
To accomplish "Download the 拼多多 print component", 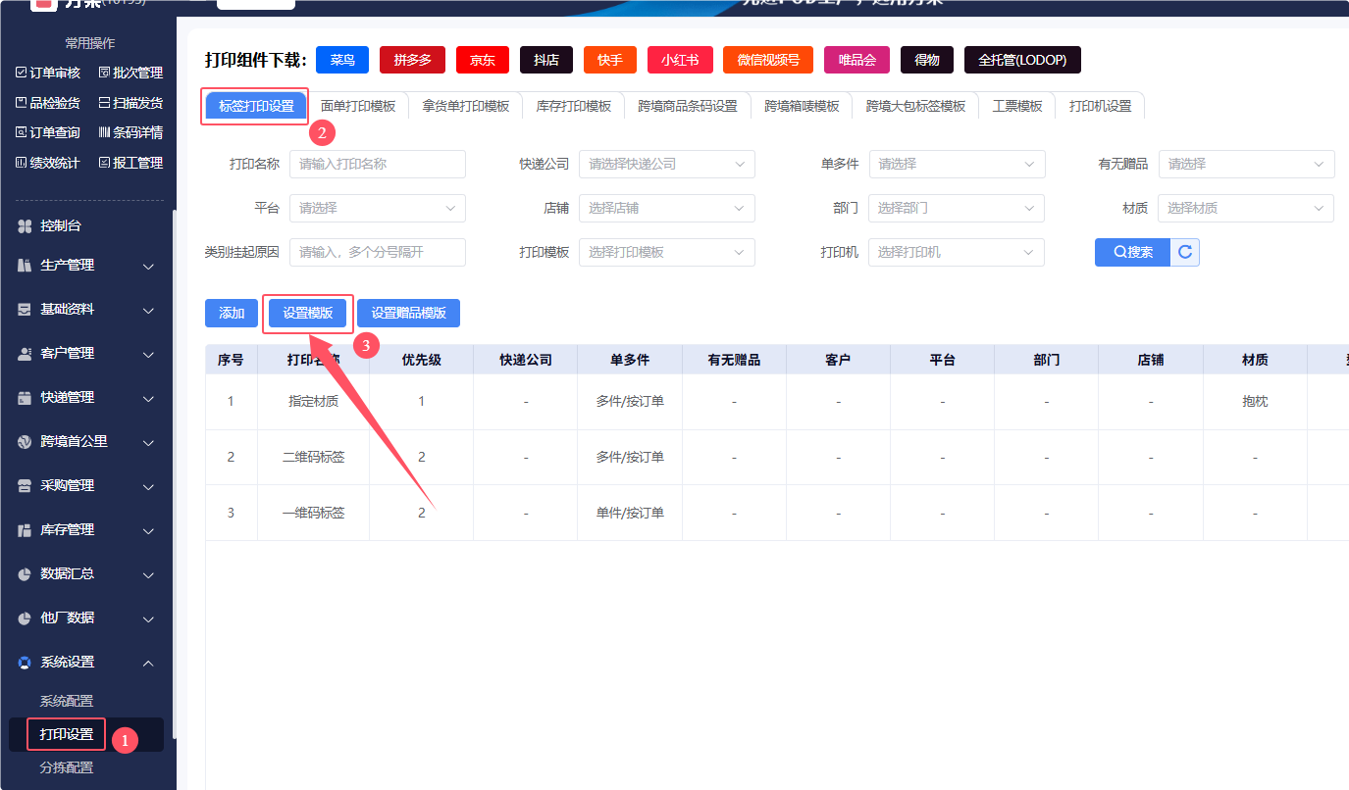I will point(413,60).
